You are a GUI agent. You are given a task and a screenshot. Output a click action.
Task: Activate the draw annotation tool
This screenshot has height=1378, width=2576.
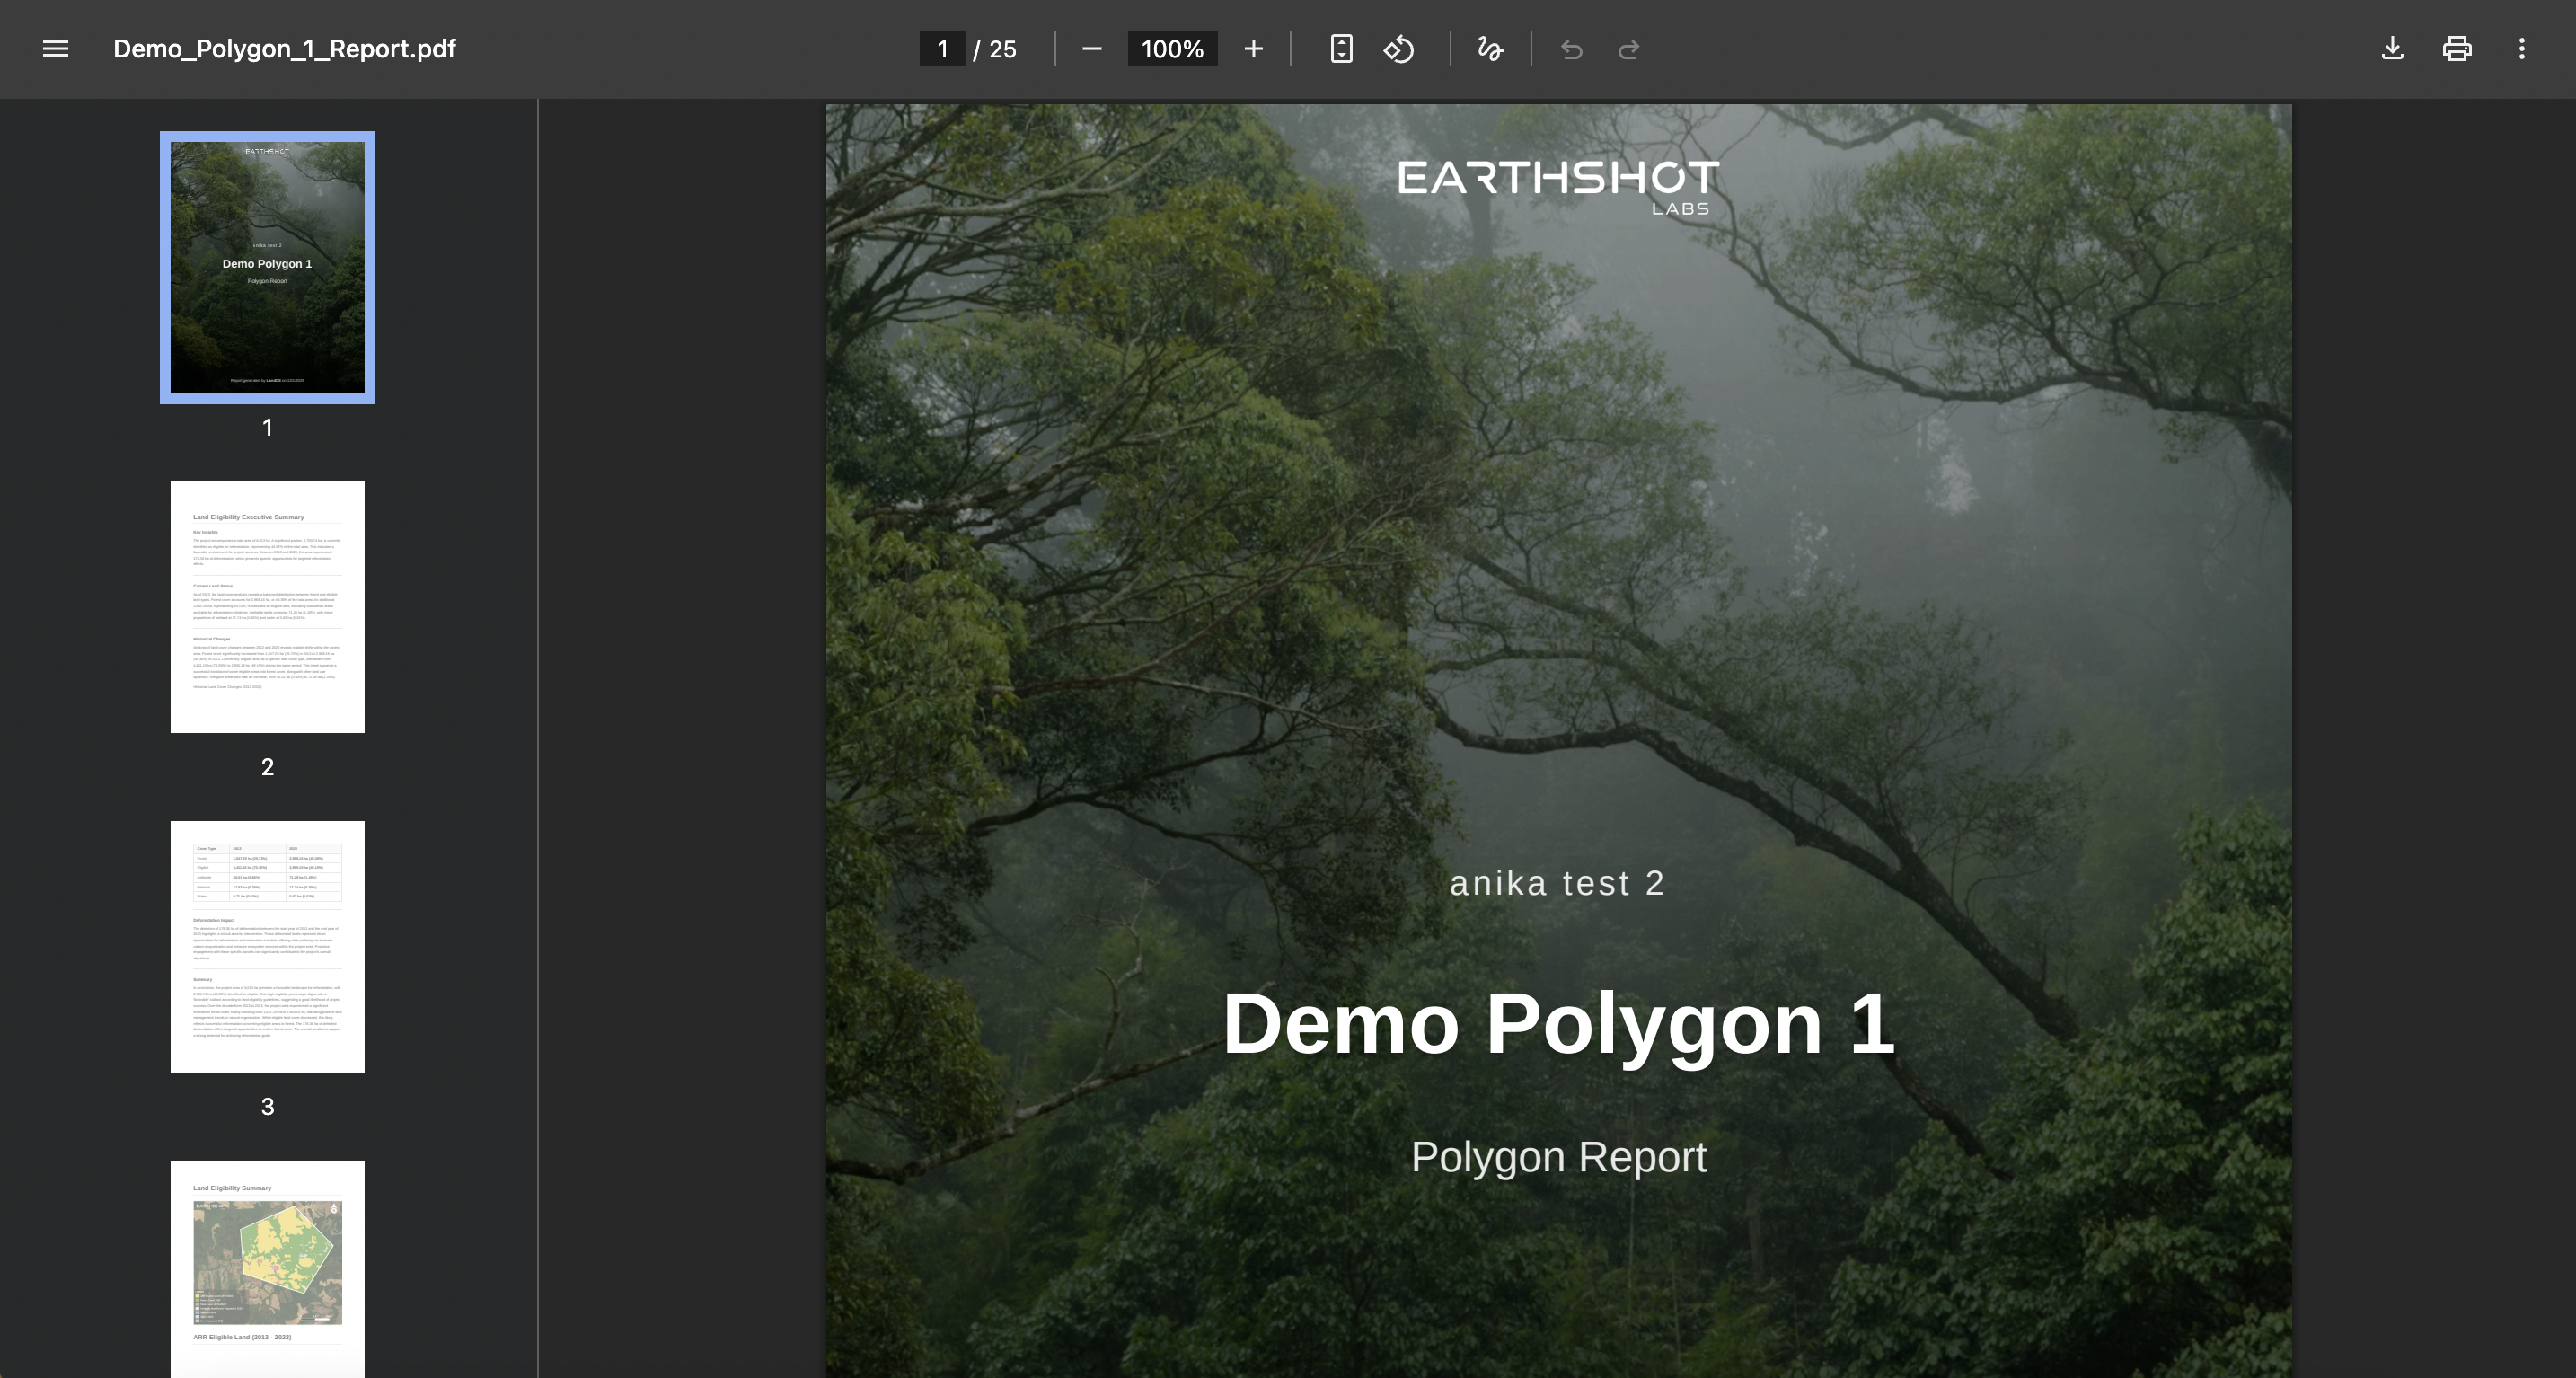click(1490, 49)
